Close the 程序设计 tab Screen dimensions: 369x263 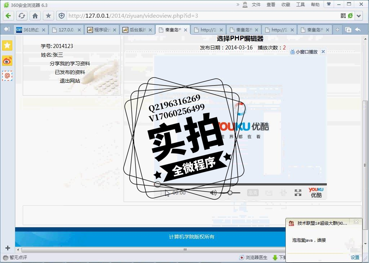click(114, 30)
